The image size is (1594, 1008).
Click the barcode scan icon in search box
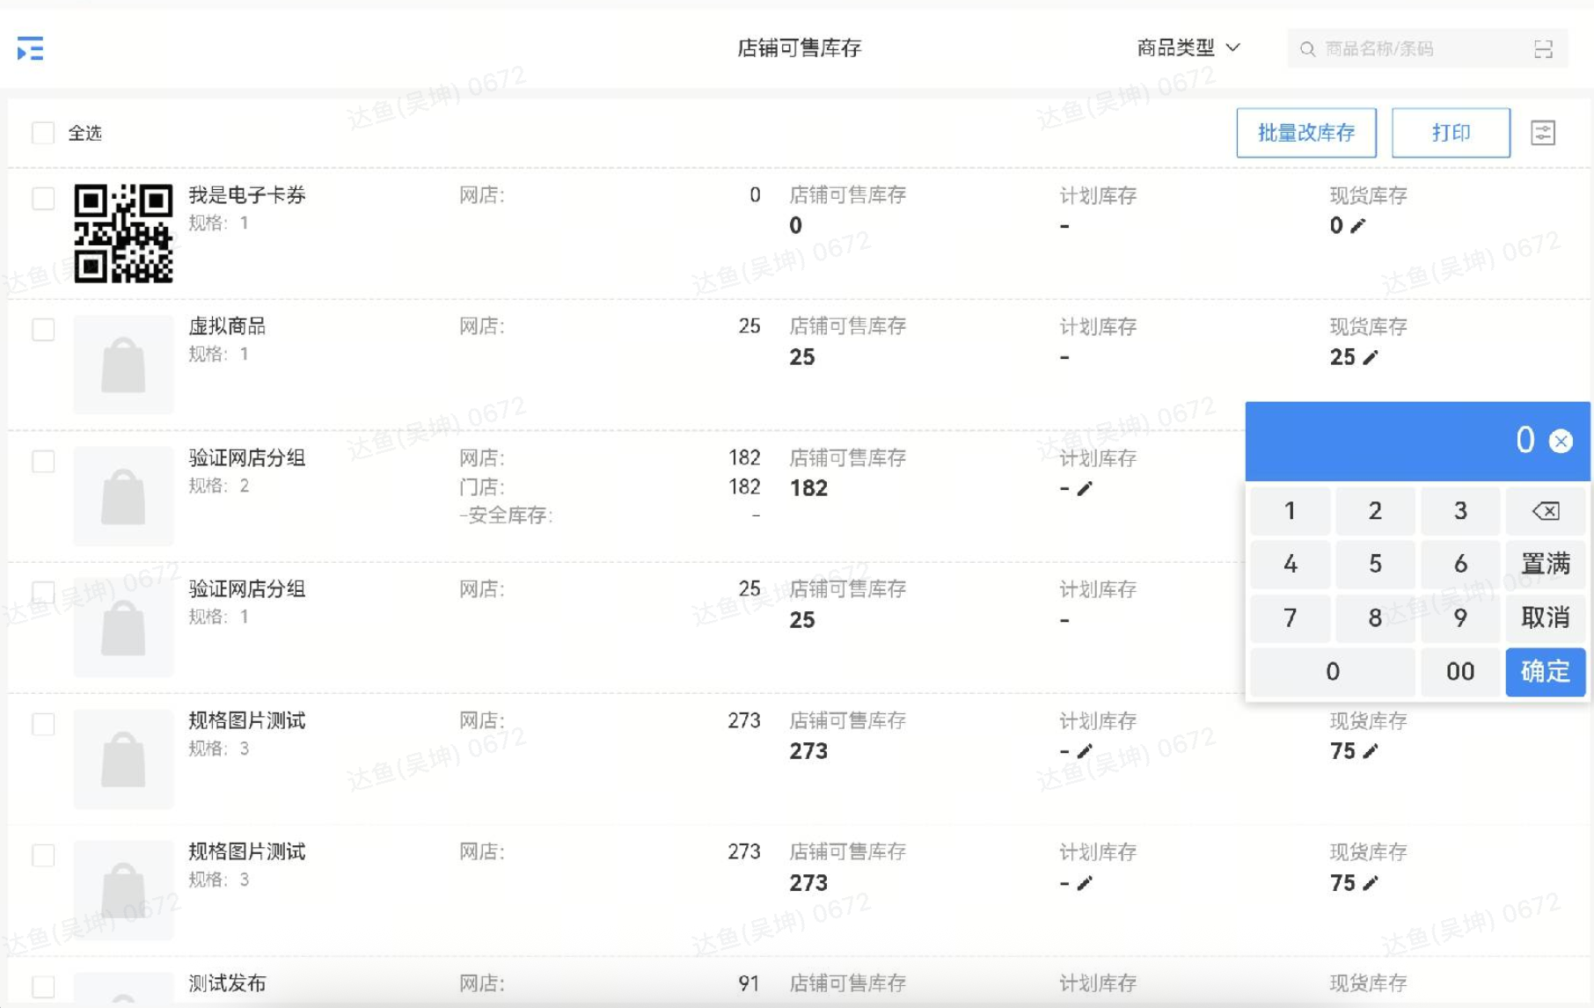coord(1543,49)
